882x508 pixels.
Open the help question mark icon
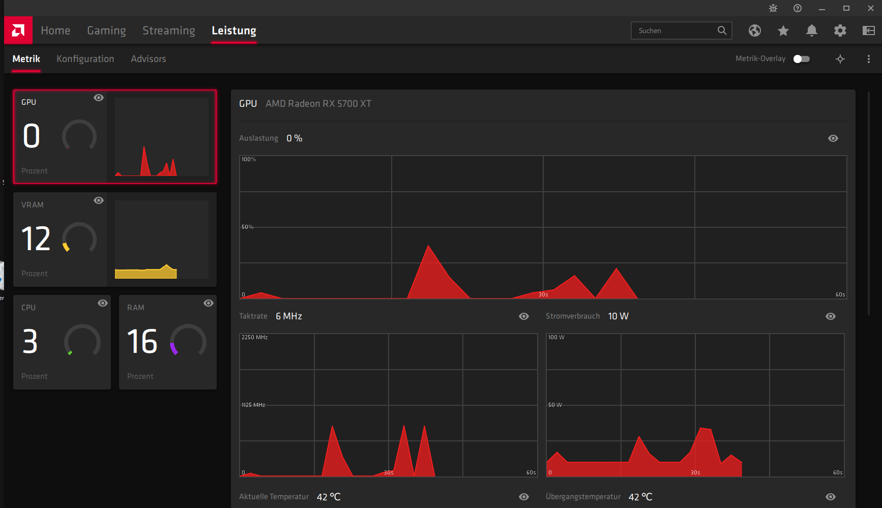798,8
